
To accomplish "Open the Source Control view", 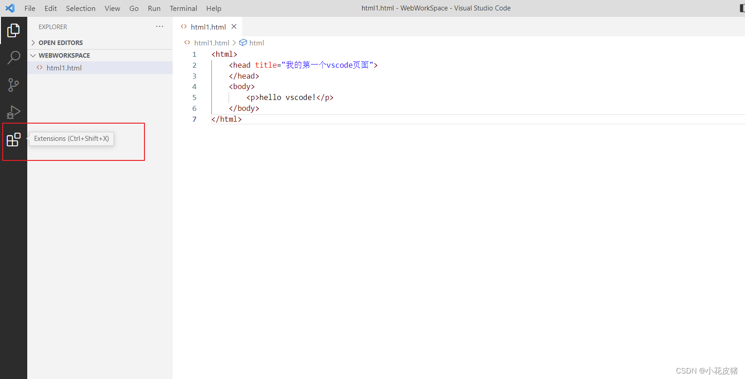I will tap(14, 85).
